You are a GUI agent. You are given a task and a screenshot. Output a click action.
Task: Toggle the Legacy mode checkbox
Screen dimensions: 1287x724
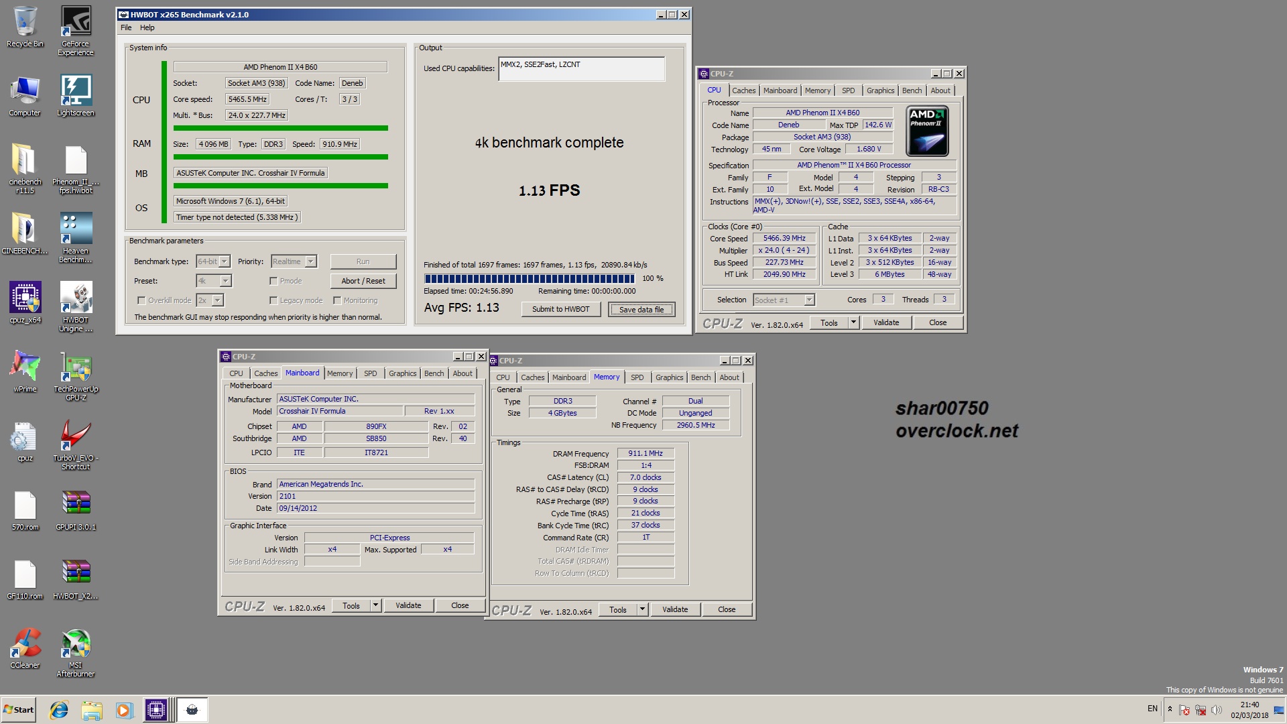click(x=273, y=300)
